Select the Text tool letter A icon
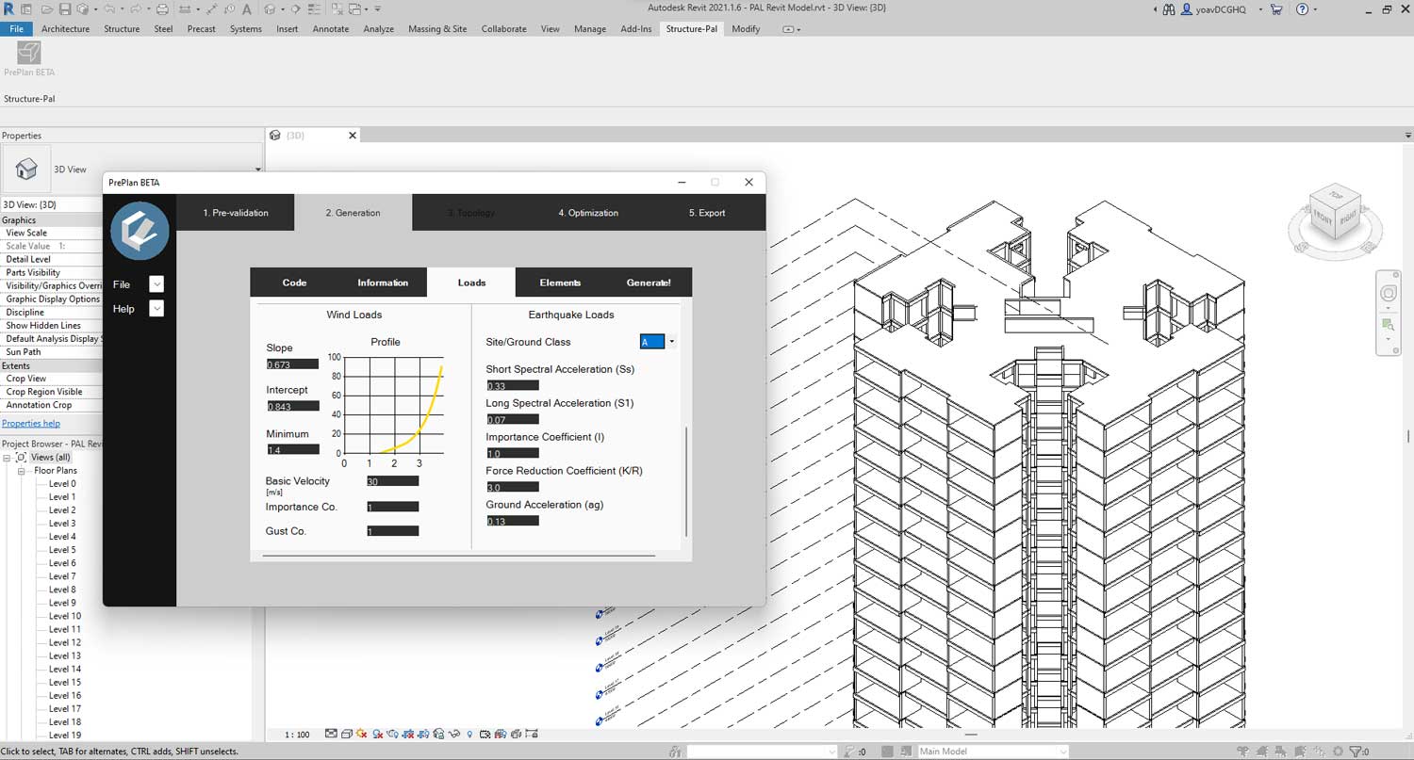 point(247,9)
